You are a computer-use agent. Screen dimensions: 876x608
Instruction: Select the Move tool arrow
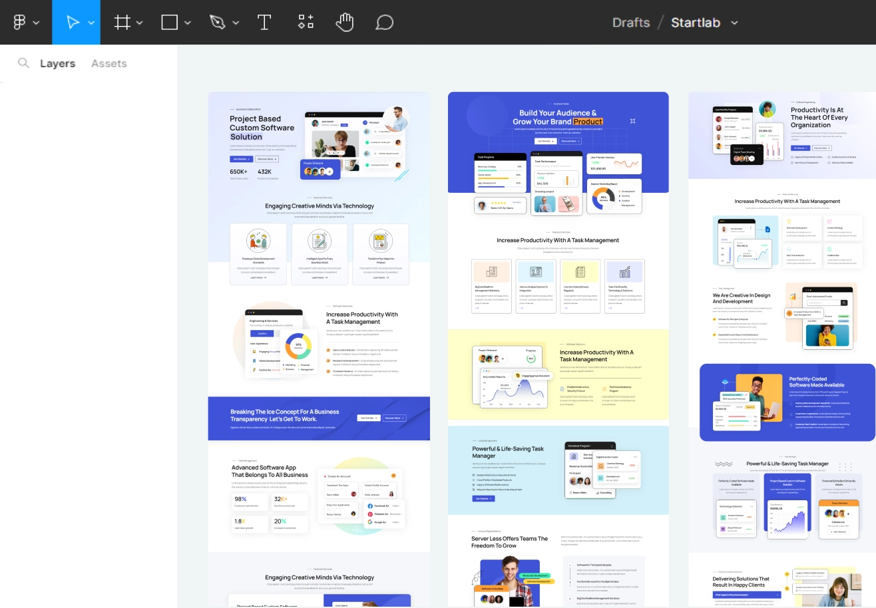pyautogui.click(x=73, y=23)
